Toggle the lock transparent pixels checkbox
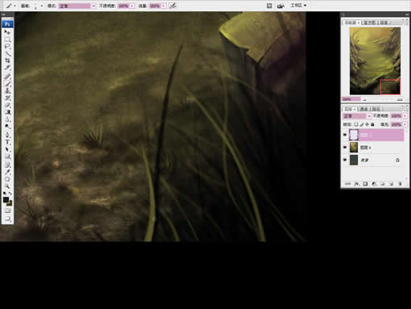 (x=356, y=124)
